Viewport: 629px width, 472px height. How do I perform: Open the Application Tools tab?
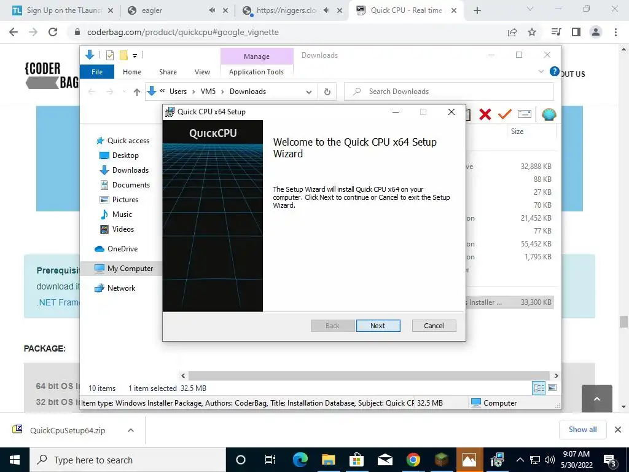point(256,72)
